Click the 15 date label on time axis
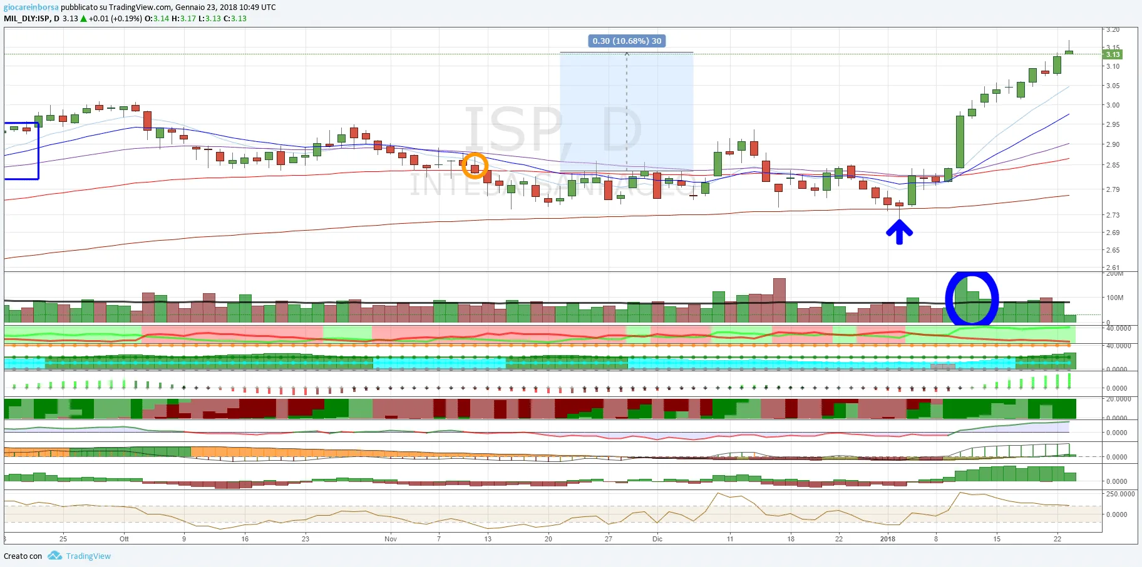The width and height of the screenshot is (1142, 567). (997, 539)
